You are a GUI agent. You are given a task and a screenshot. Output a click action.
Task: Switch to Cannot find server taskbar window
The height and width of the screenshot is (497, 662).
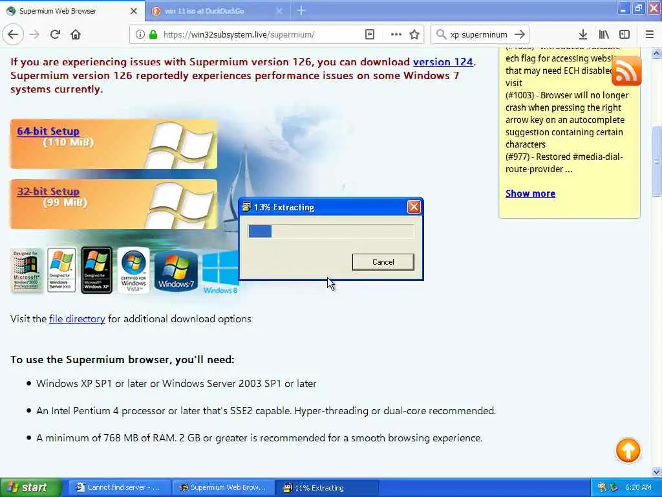120,488
